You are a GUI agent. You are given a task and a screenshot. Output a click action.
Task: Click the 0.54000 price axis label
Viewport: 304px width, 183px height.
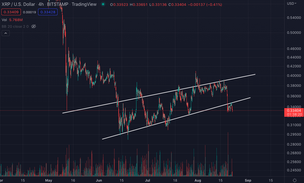coord(294,17)
